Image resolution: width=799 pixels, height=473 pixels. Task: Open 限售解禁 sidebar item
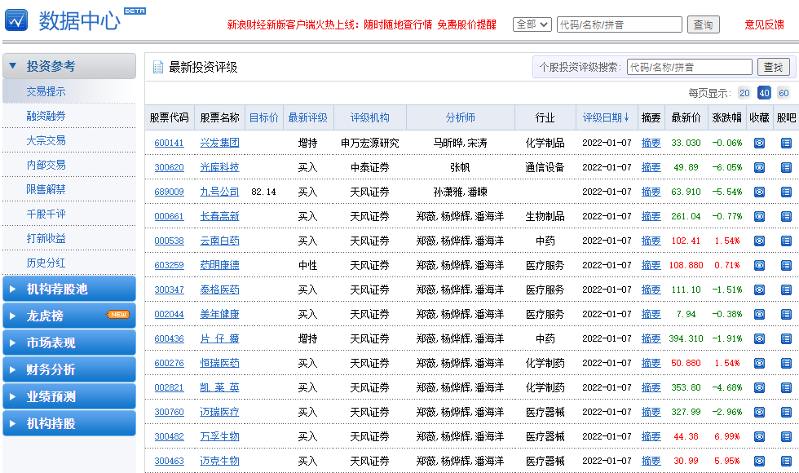pyautogui.click(x=46, y=189)
